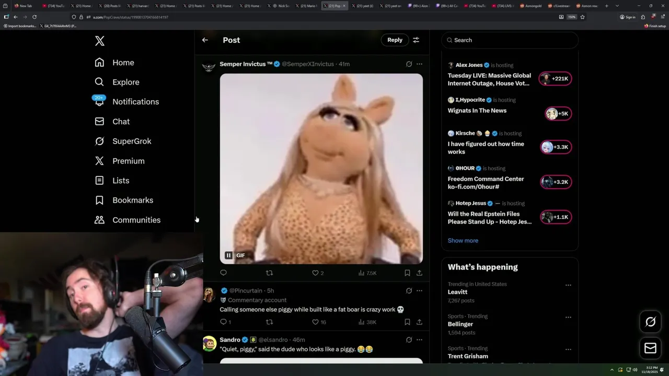Screen dimensions: 669x376
Task: Repost the Pincurtain post
Action: point(269,322)
